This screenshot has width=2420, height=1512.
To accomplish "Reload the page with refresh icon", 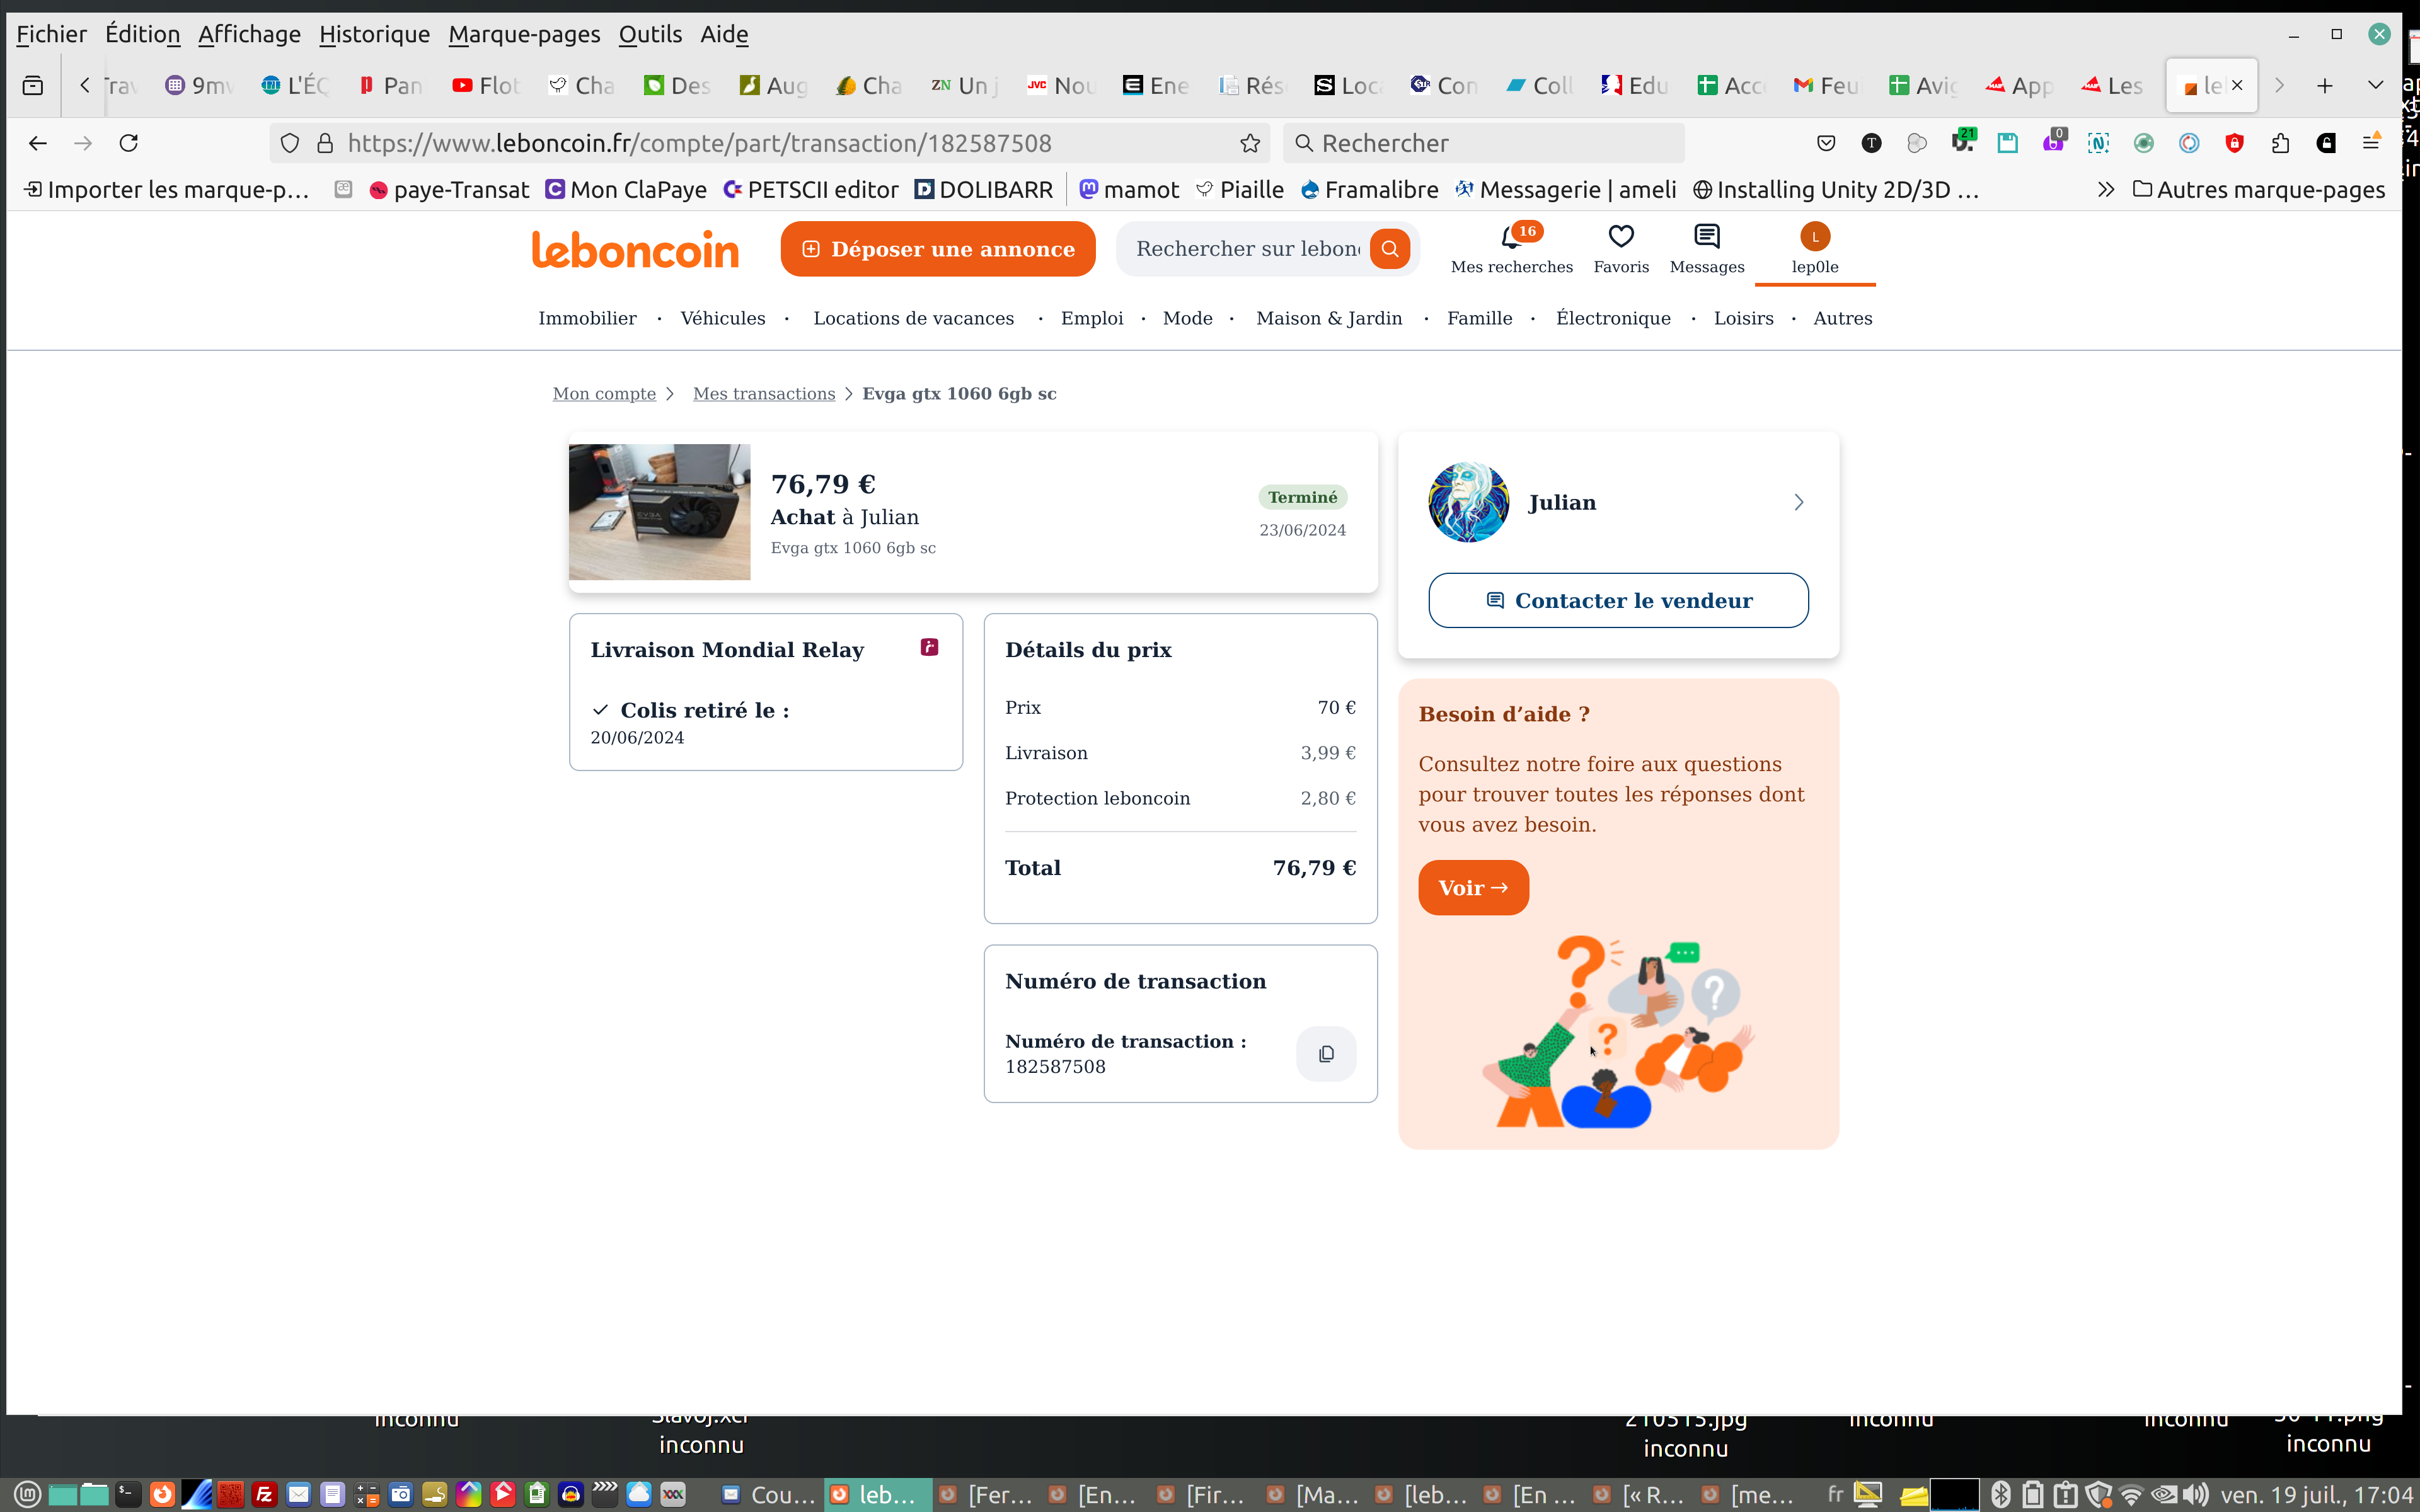I will click(x=129, y=143).
